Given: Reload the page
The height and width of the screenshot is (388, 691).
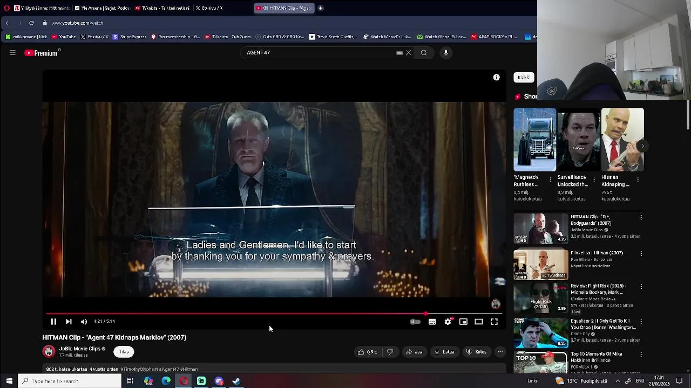Looking at the screenshot, I should point(31,23).
